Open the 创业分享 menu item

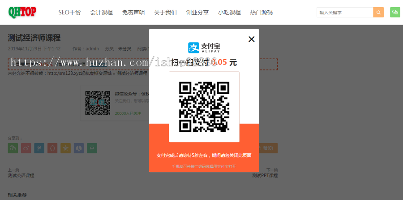click(x=197, y=13)
